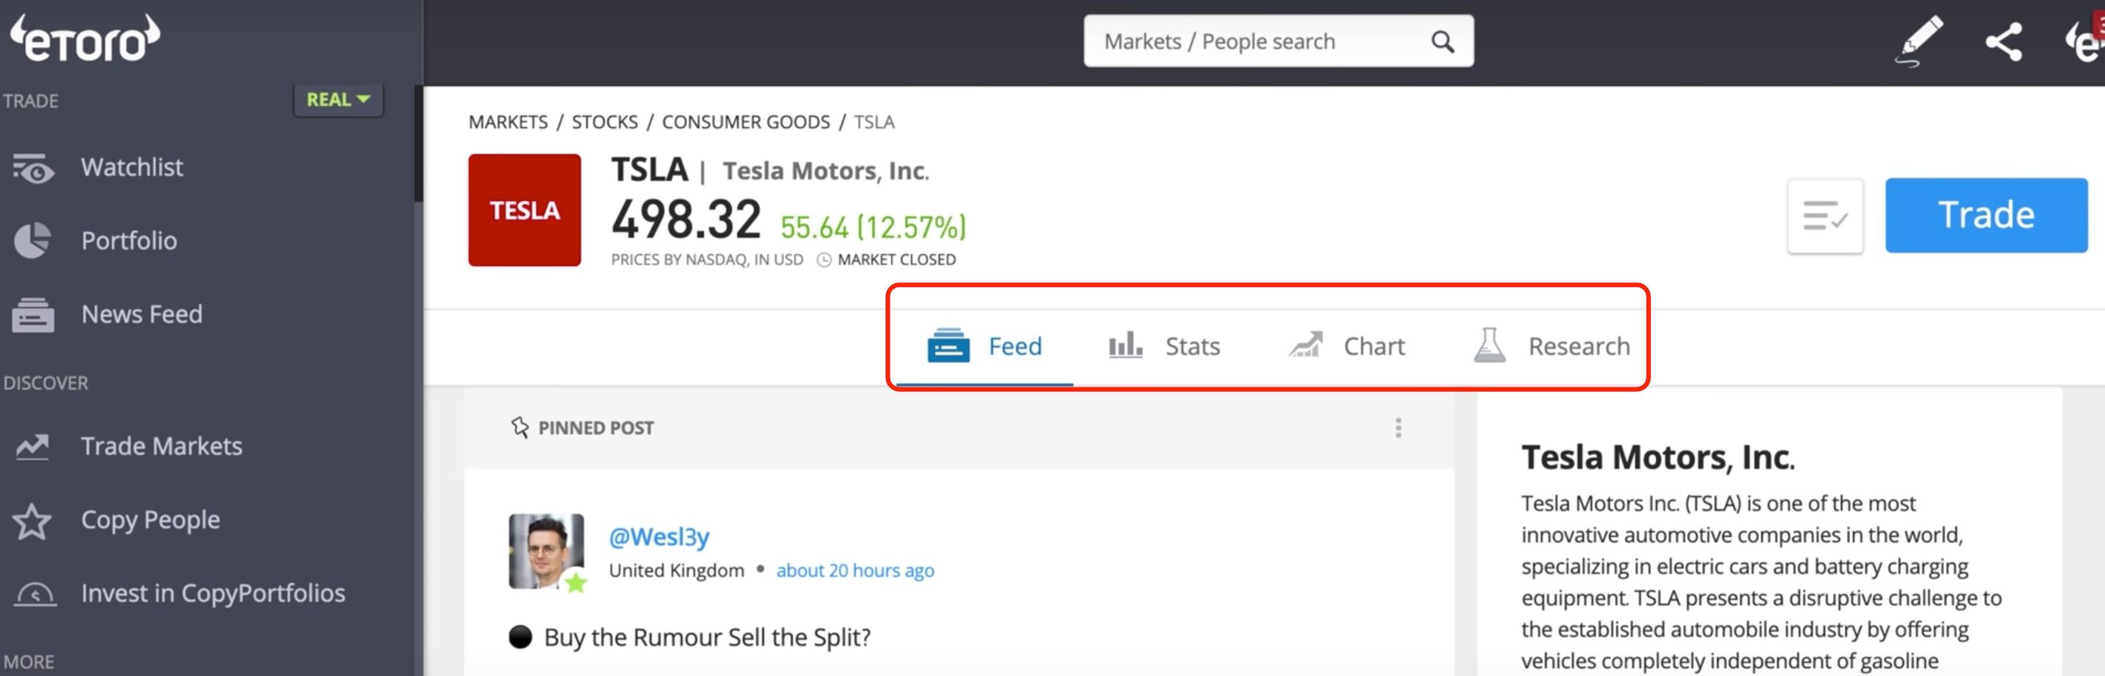
Task: Click the pencil write-post icon
Action: tap(1918, 41)
